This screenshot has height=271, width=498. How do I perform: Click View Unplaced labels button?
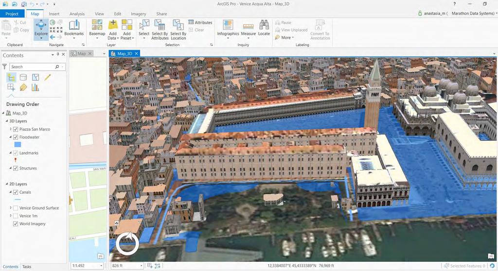(x=291, y=30)
